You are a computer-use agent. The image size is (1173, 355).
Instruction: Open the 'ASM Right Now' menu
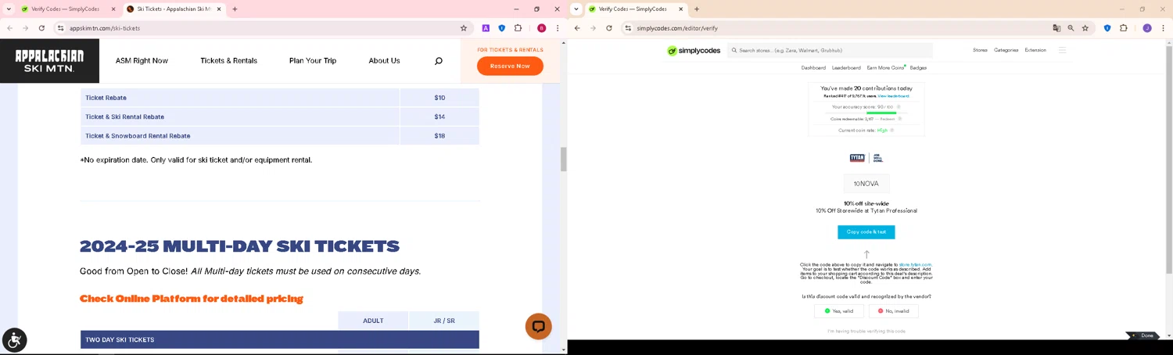click(142, 61)
